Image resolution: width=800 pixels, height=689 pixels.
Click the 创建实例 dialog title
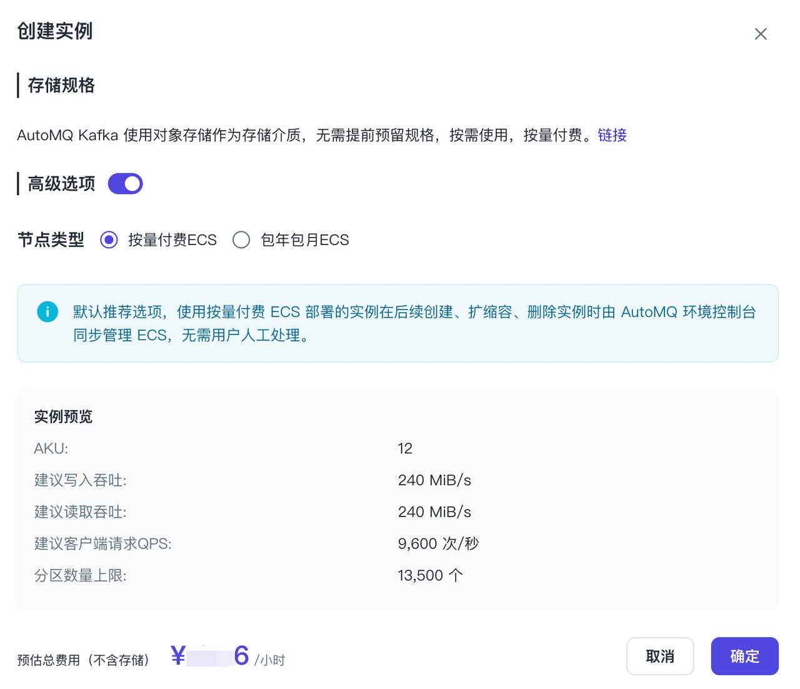55,31
